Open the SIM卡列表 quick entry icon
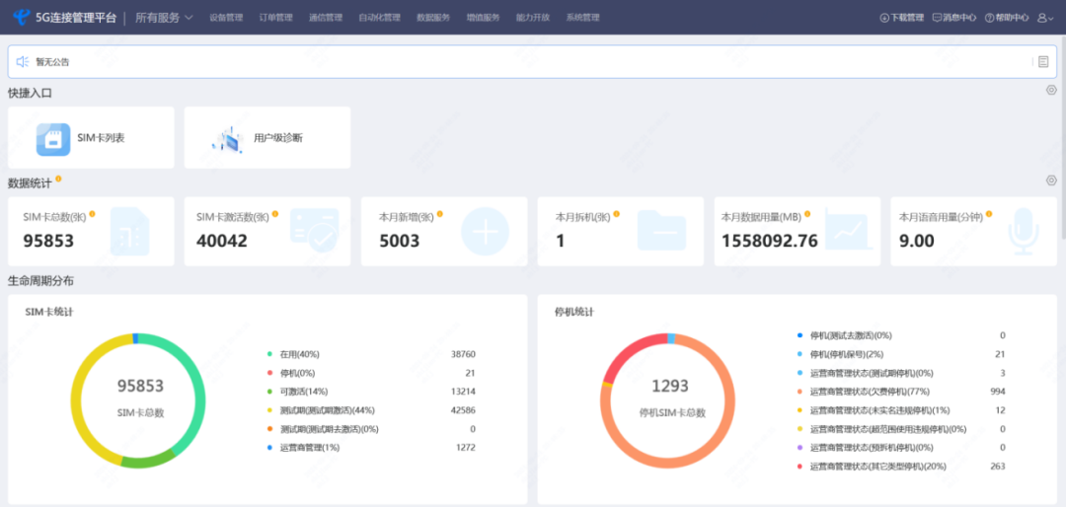The height and width of the screenshot is (507, 1066). pyautogui.click(x=53, y=139)
